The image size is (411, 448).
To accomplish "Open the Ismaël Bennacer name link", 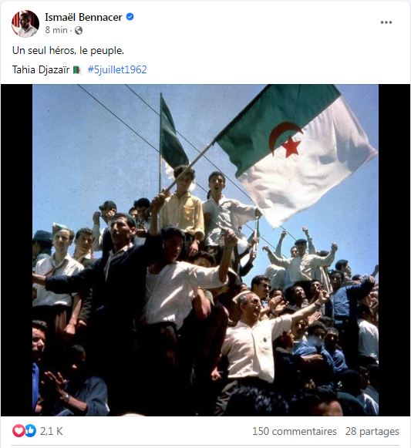I will pyautogui.click(x=83, y=17).
